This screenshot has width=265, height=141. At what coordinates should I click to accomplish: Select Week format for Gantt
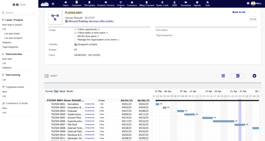[x=62, y=91]
